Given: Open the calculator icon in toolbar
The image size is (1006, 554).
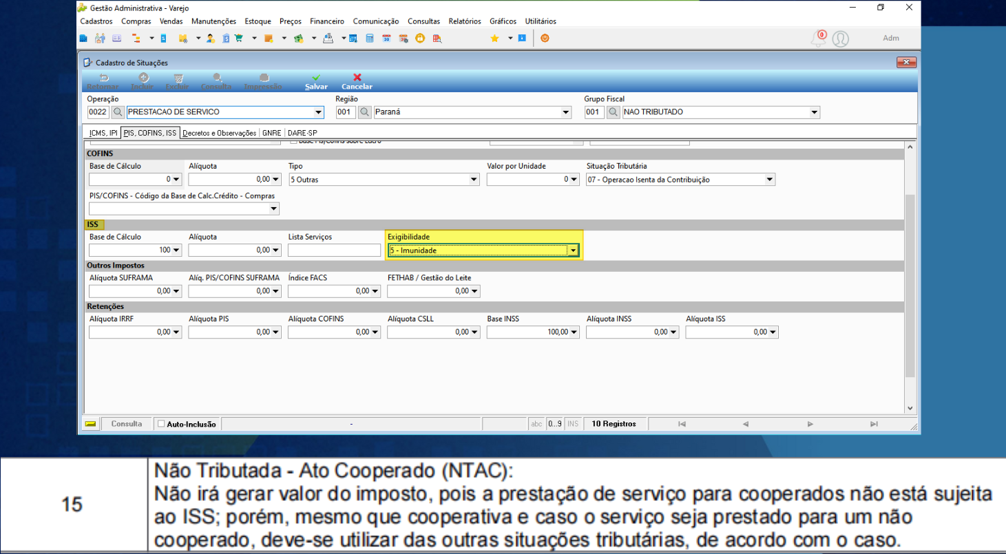Looking at the screenshot, I should tap(369, 39).
